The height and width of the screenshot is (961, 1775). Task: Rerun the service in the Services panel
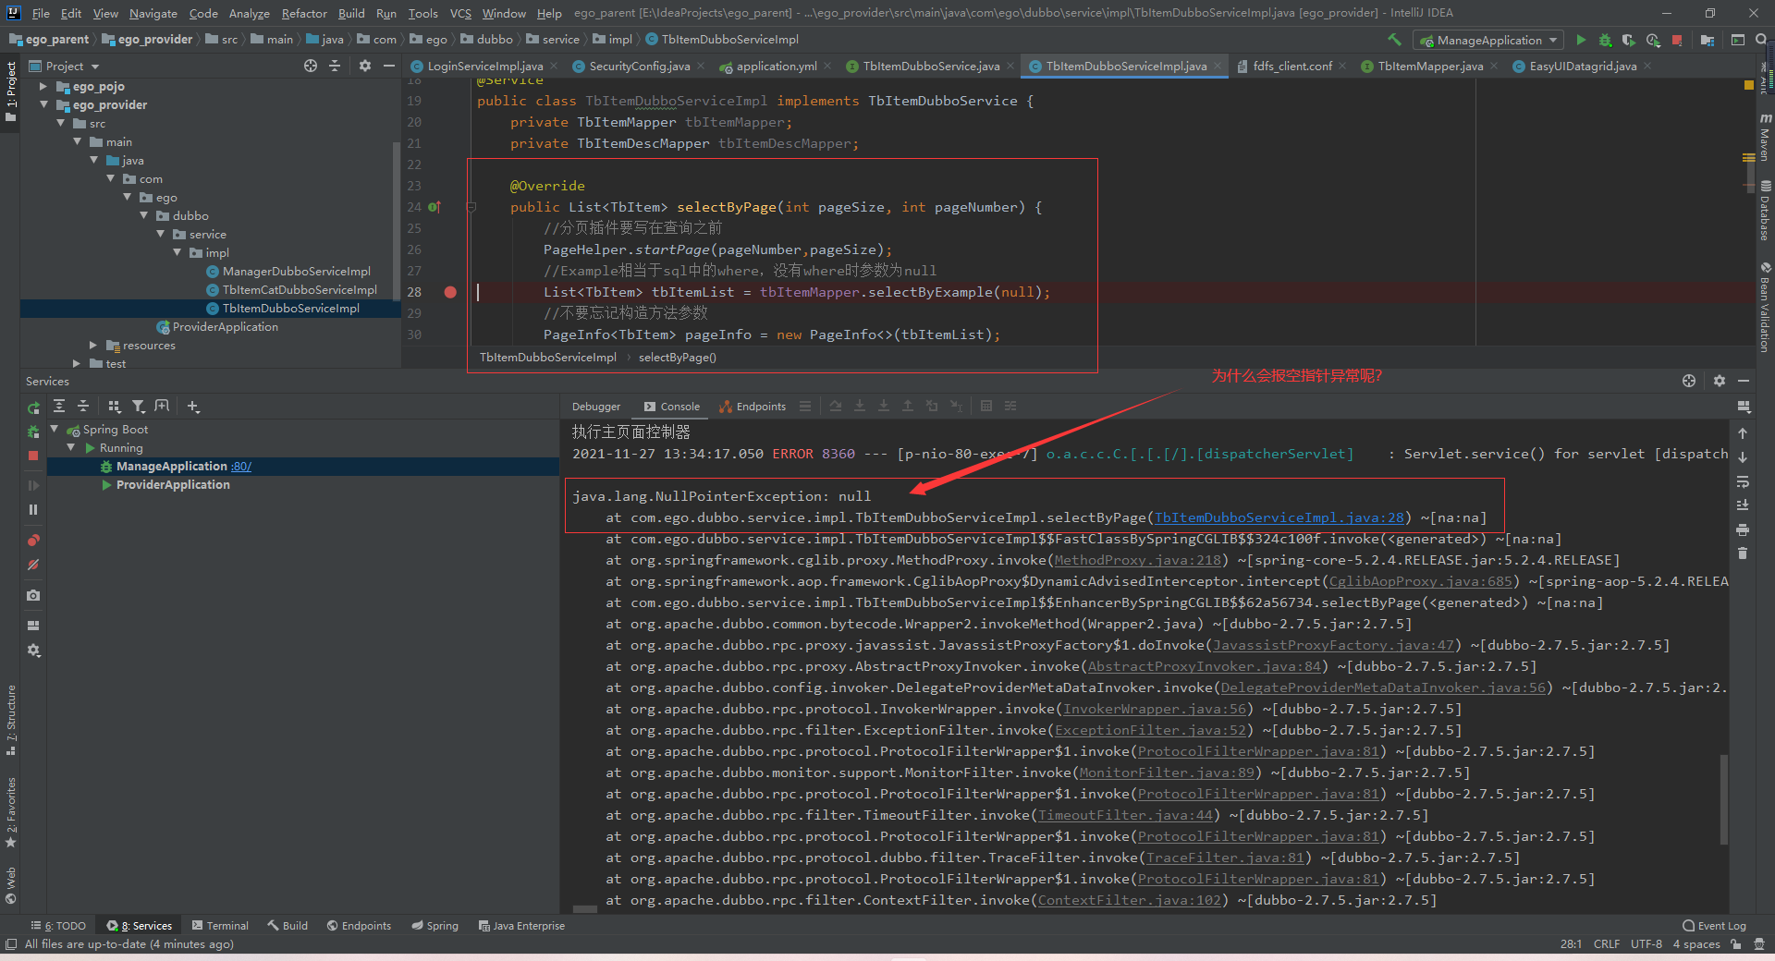coord(33,408)
